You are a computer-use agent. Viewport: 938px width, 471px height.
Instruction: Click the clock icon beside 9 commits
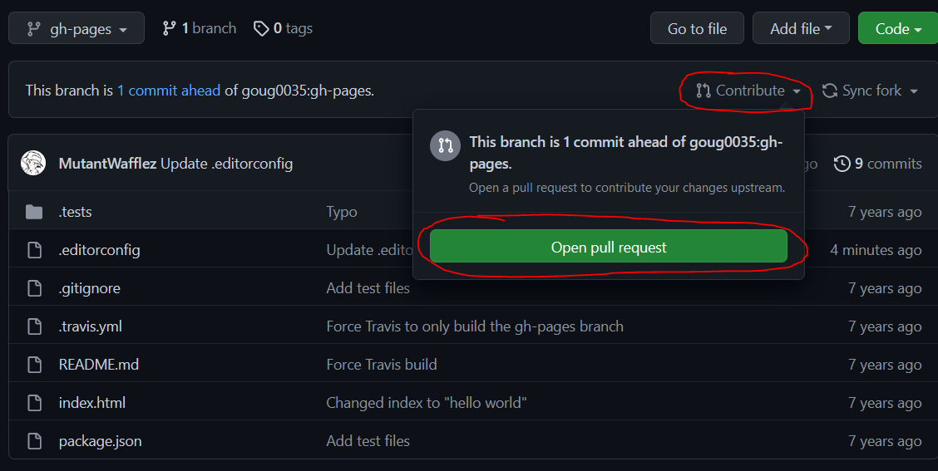tap(842, 163)
